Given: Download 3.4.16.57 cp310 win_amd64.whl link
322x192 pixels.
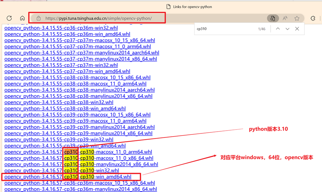Looking at the screenshot, I should click(68, 176).
